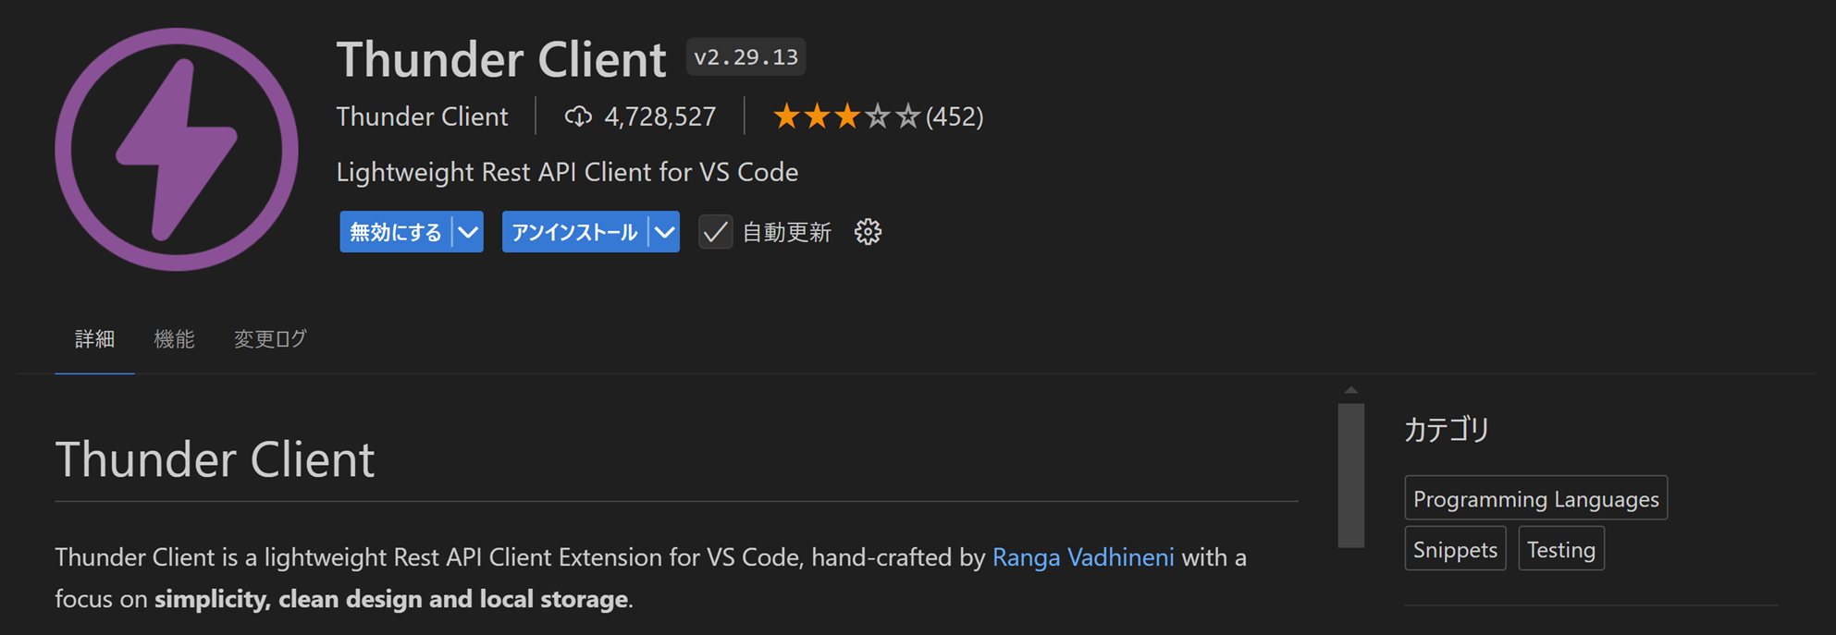Screen dimensions: 1836x635
Task: Expand the 無効にする dropdown arrow
Action: coord(469,232)
